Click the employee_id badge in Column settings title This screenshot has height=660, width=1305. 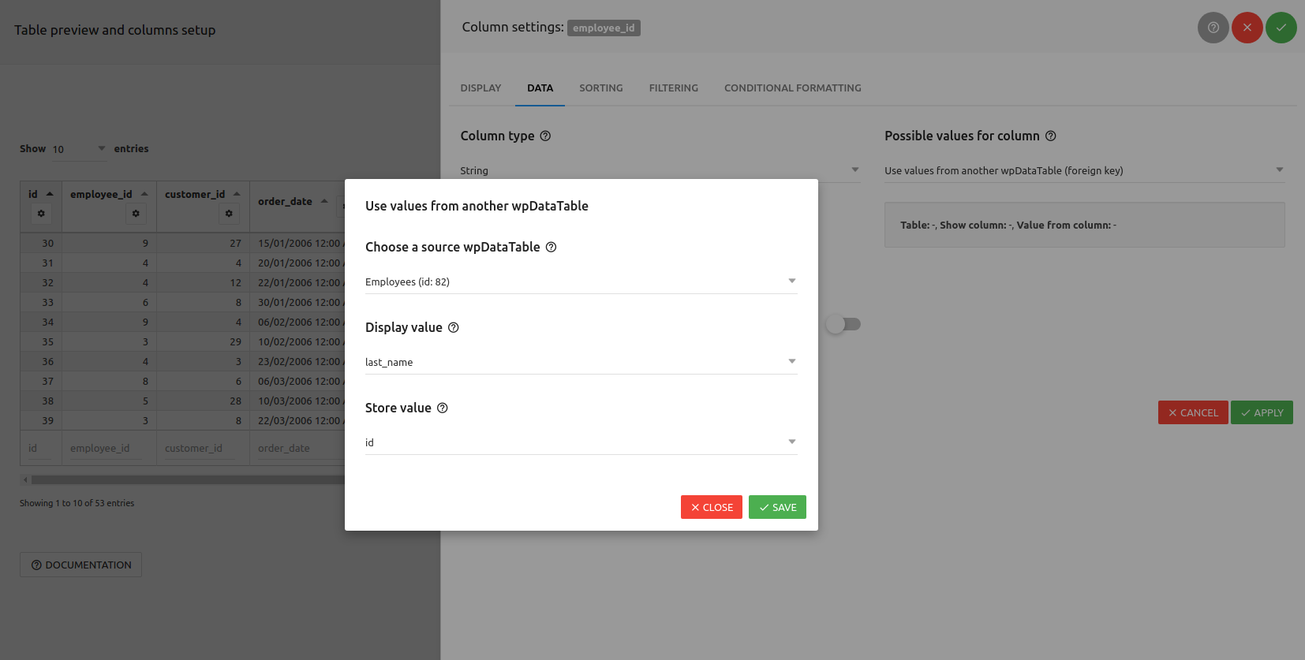(604, 28)
